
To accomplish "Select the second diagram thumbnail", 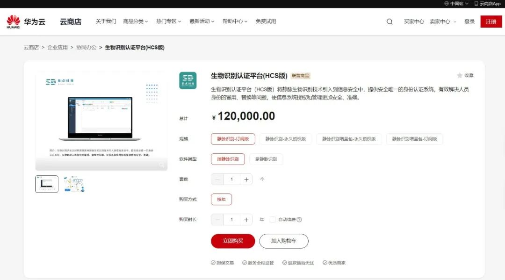I will pos(74,184).
